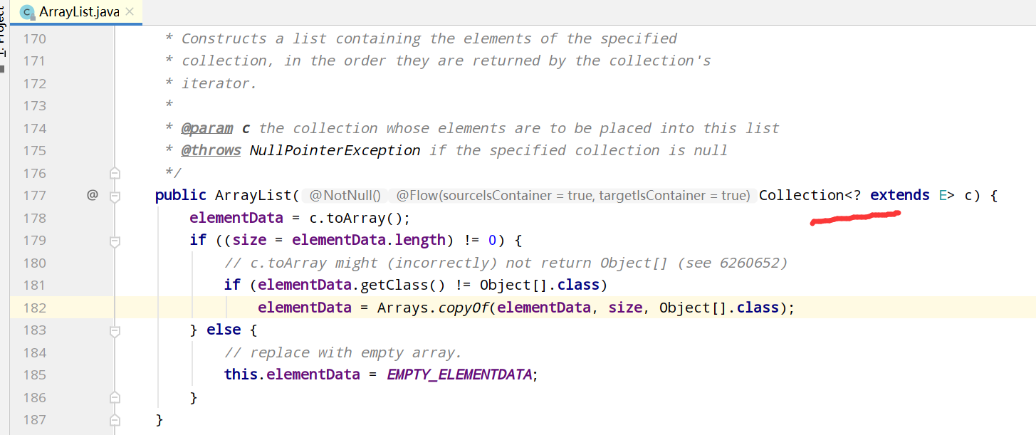Image resolution: width=1036 pixels, height=435 pixels.
Task: Click the @NotNull() inlay hint
Action: (345, 196)
